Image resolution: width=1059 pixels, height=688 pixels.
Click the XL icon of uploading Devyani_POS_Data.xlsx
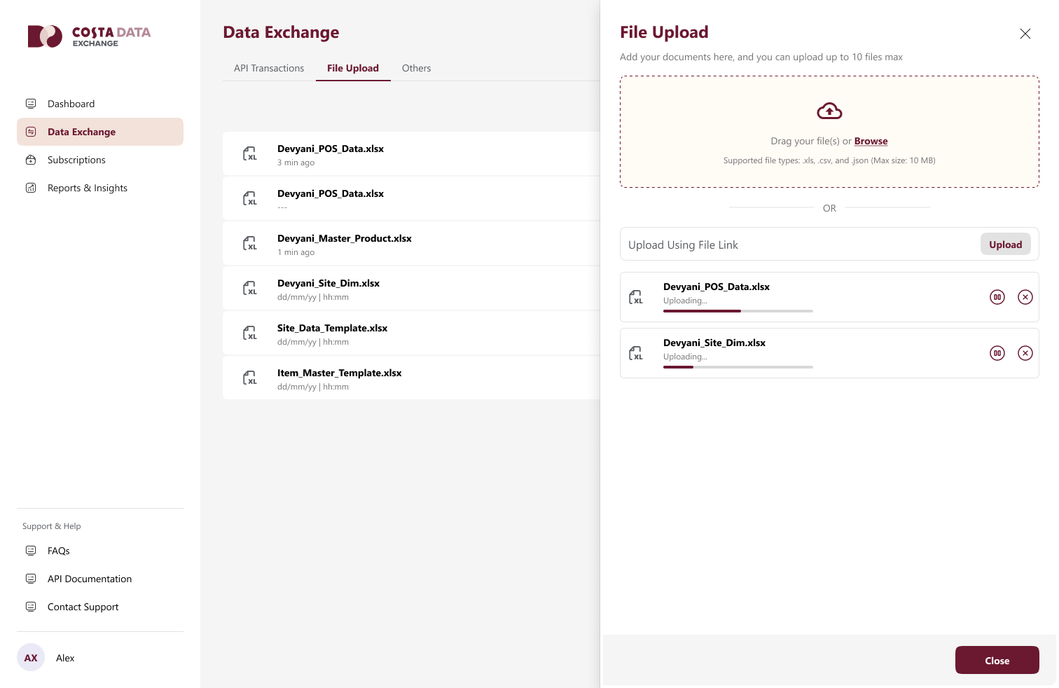636,297
